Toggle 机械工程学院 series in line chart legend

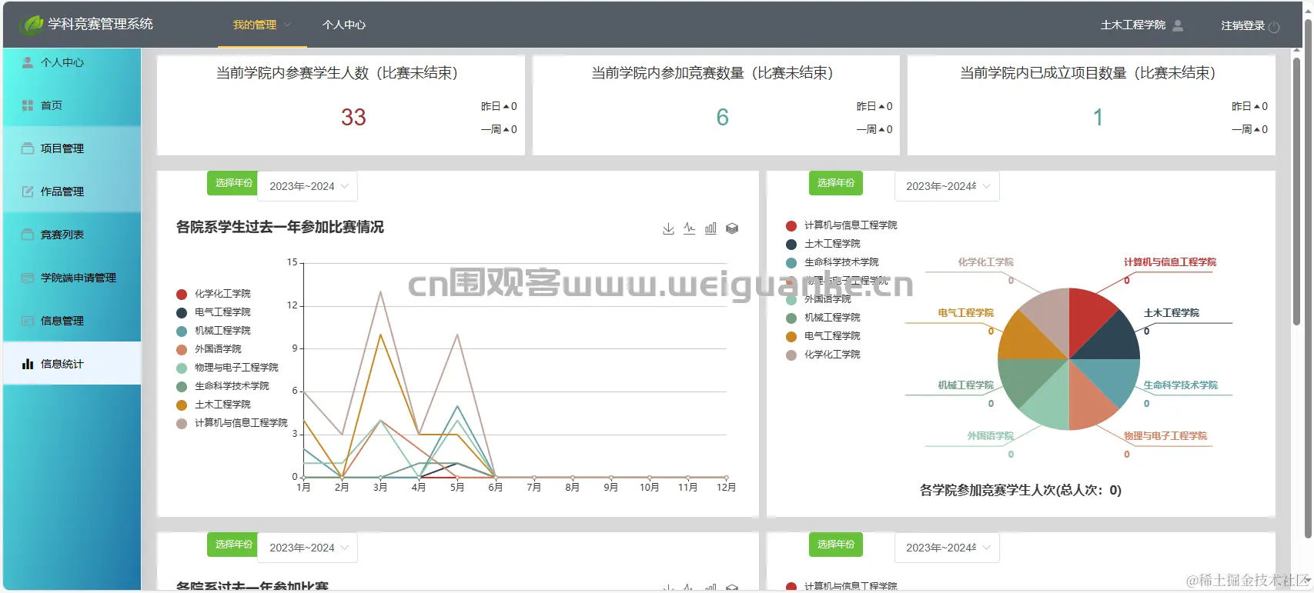click(213, 331)
